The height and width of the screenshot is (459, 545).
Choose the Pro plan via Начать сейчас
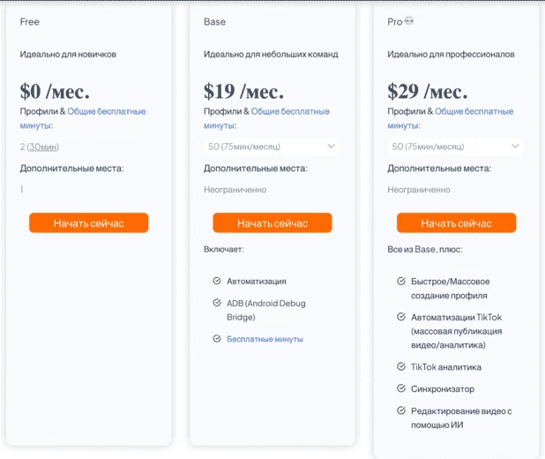click(456, 222)
